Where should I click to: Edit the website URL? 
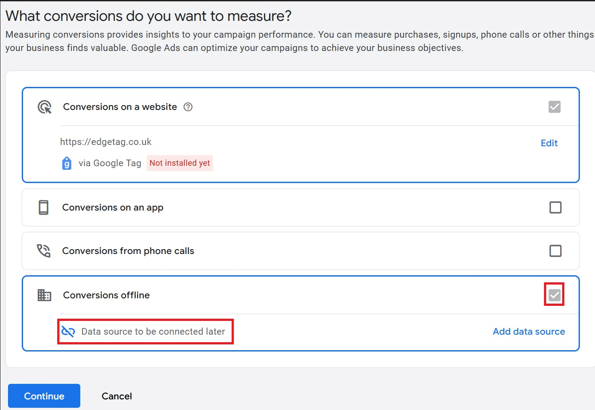tap(549, 143)
